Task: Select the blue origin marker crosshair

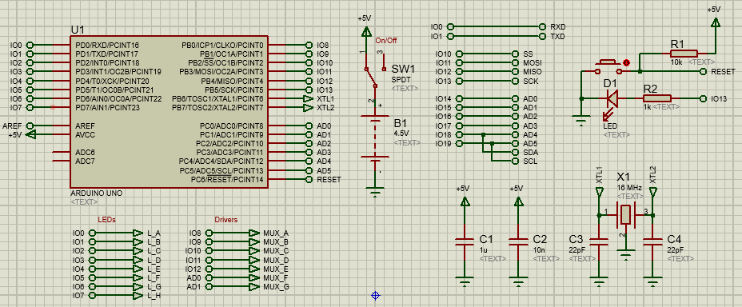Action: coord(375,296)
